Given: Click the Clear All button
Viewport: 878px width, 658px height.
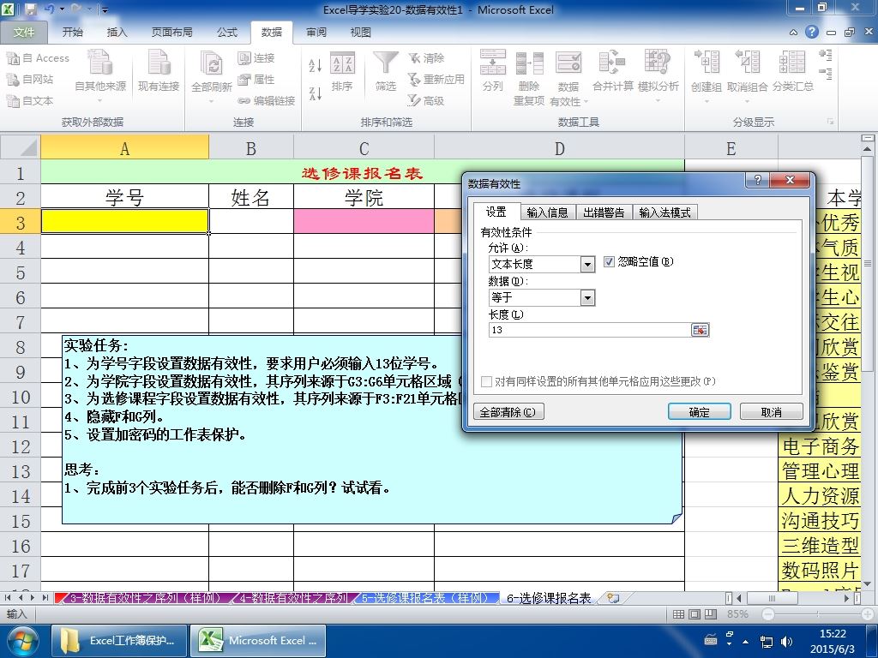Looking at the screenshot, I should pyautogui.click(x=508, y=412).
